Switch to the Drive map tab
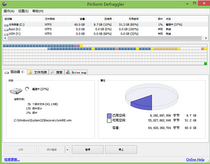The height and width of the screenshot is (164, 210). pyautogui.click(x=76, y=72)
